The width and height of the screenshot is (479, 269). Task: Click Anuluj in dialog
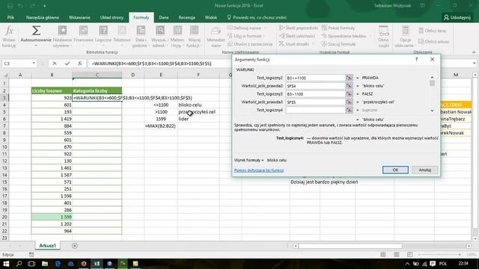click(424, 170)
